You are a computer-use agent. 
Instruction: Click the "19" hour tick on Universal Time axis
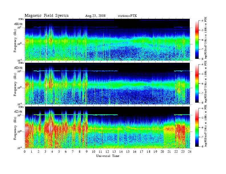pos(155,152)
